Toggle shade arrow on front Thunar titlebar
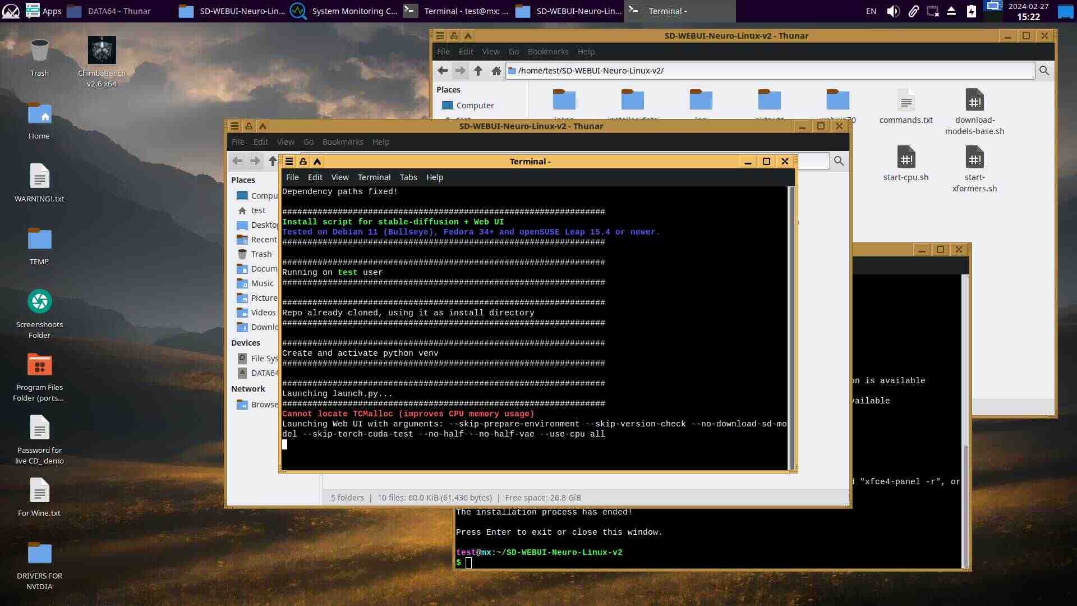 point(263,126)
